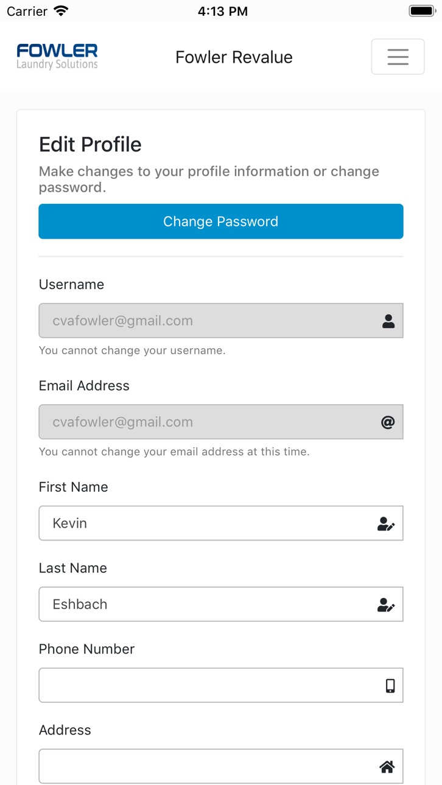Click the mobile phone icon in Phone Number field
Screen dimensions: 442x785
click(390, 686)
